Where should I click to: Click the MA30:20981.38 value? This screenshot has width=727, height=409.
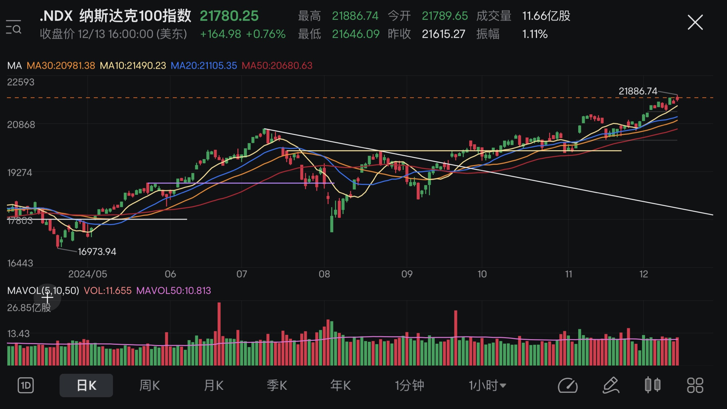click(x=61, y=65)
